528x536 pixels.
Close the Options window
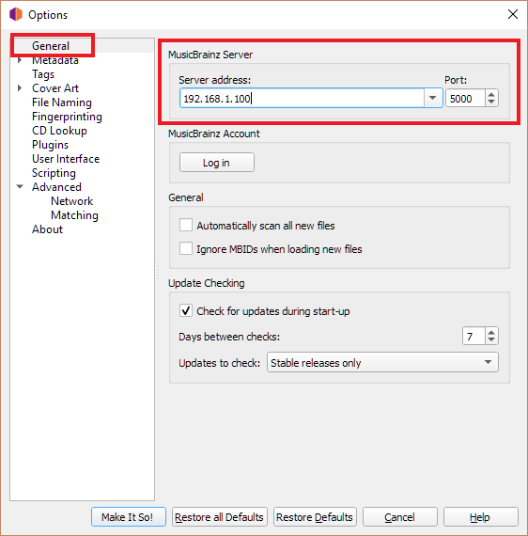pyautogui.click(x=513, y=14)
